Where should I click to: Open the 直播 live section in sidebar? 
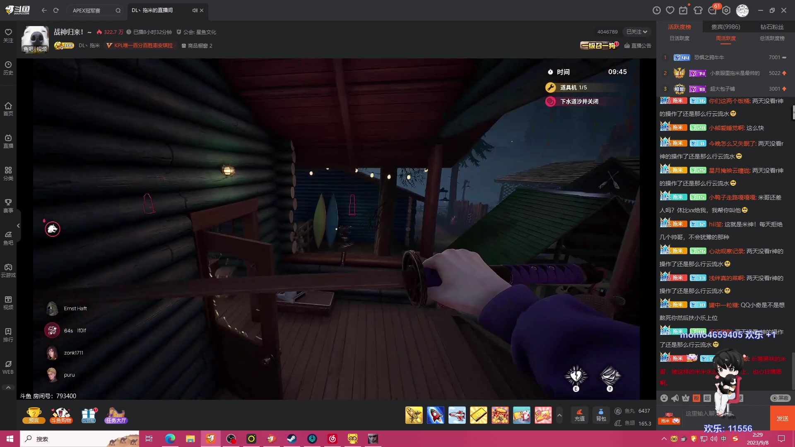(8, 141)
